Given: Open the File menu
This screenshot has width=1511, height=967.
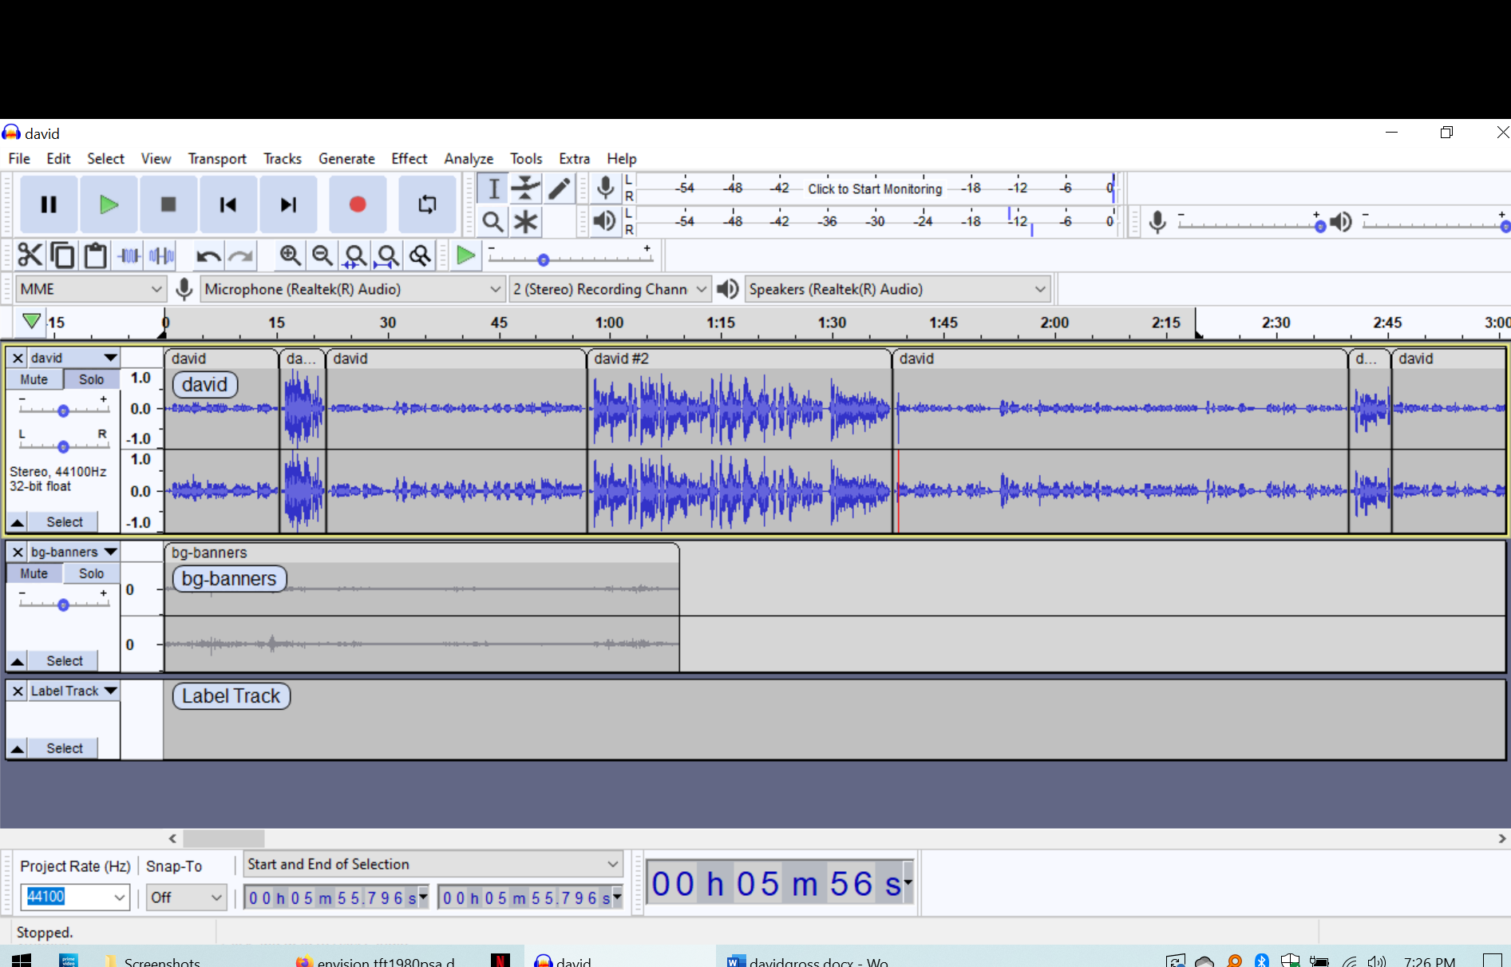Looking at the screenshot, I should coord(19,158).
